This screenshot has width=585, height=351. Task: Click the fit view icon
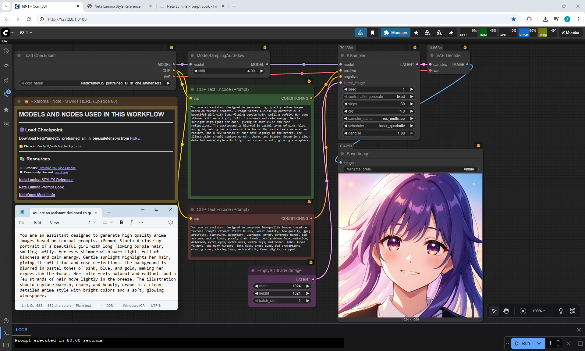pos(523,311)
